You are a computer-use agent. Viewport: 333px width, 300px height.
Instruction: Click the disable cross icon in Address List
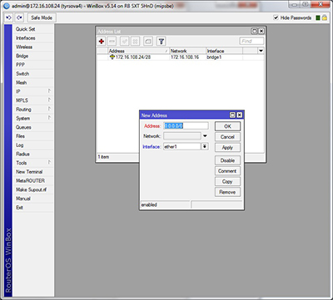pos(135,42)
